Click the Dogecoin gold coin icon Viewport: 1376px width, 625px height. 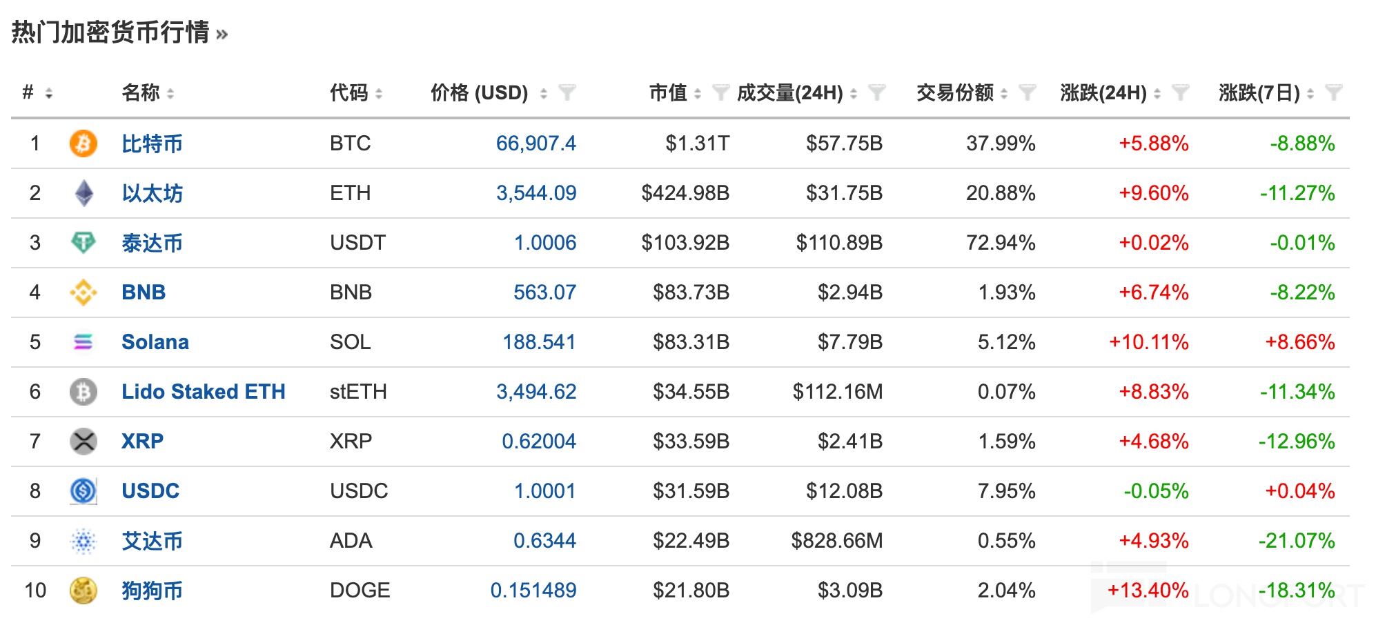[83, 591]
